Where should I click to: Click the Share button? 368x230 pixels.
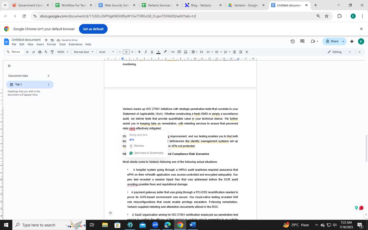pos(332,41)
